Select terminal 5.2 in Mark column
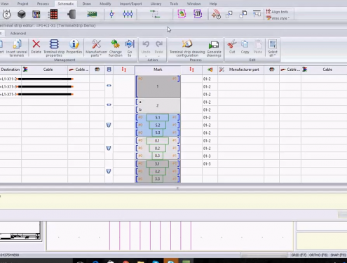Image resolution: width=347 pixels, height=263 pixels. (158, 125)
